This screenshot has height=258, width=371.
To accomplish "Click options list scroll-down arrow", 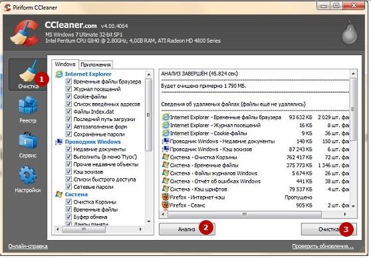I will (x=149, y=221).
